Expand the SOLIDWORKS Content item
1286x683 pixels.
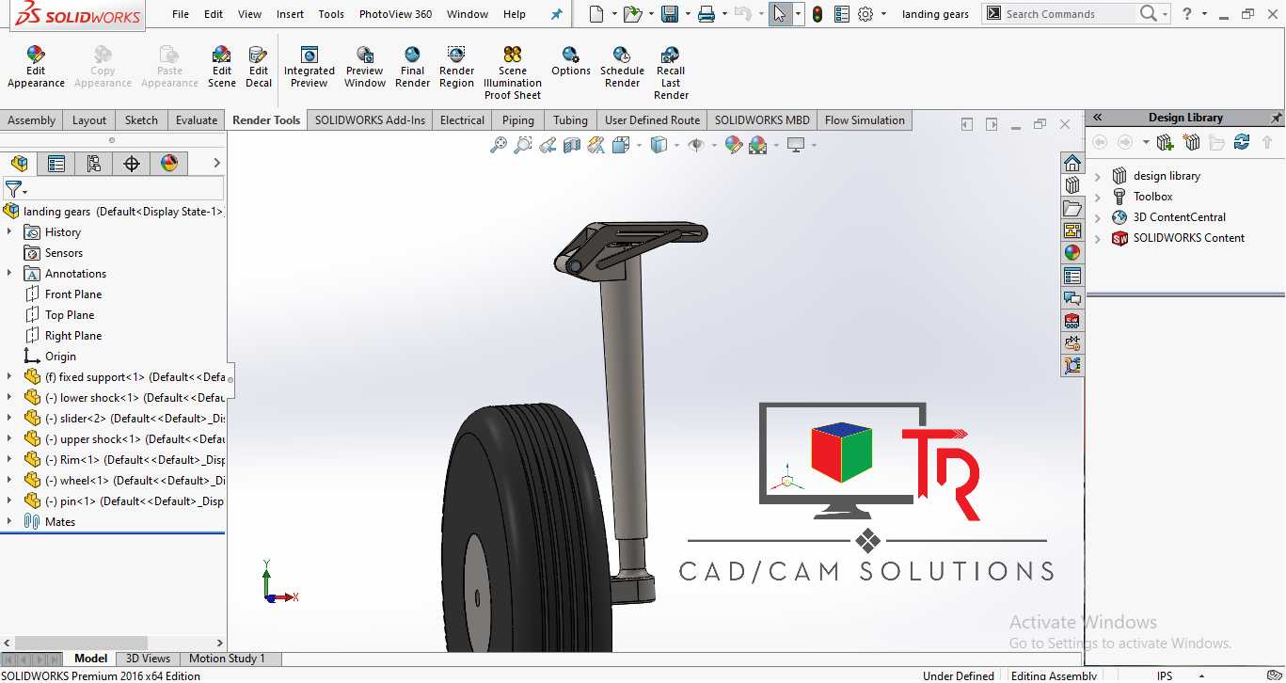1098,238
